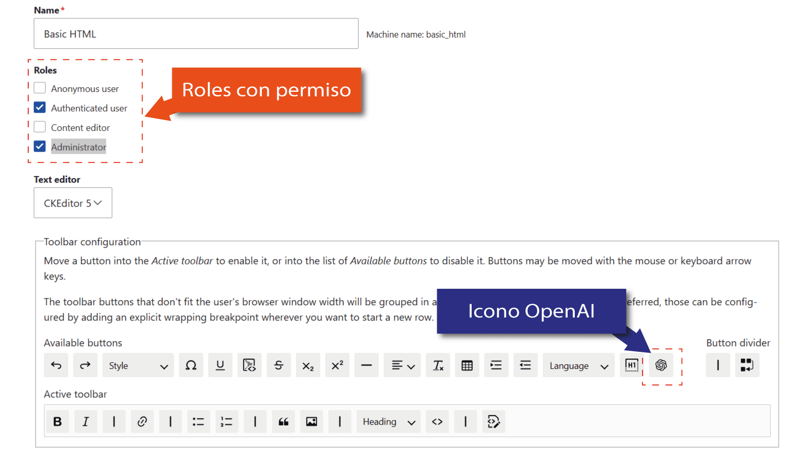
Task: Open the CKEditor 5 text editor dropdown
Action: (x=73, y=203)
